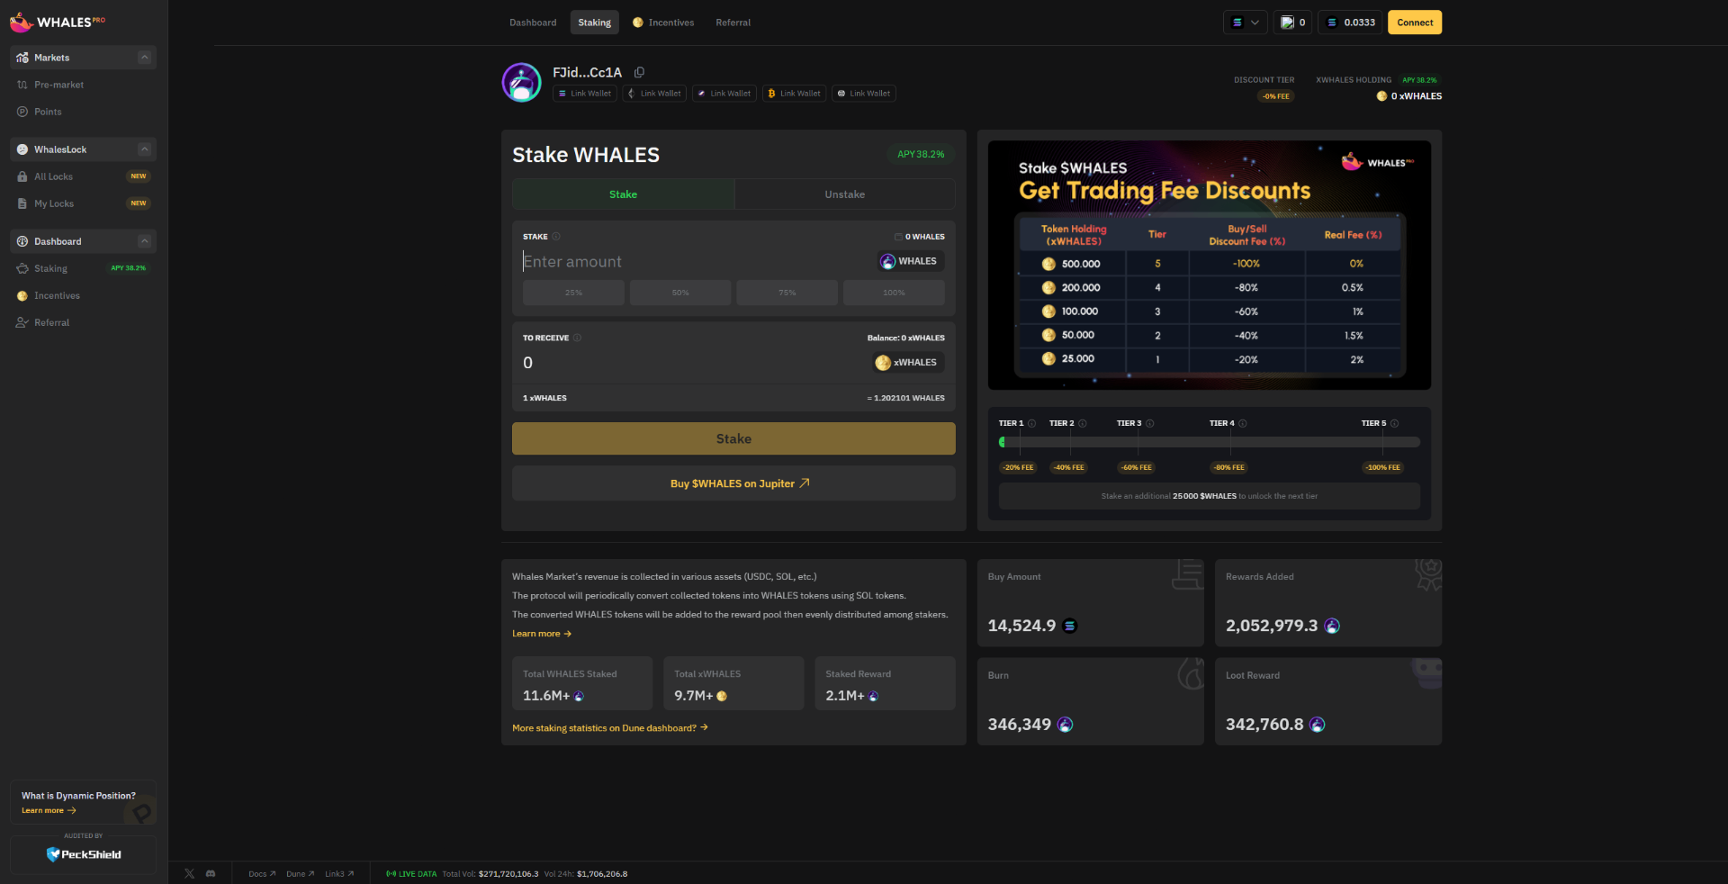Click the Enter amount stake input field
The width and height of the screenshot is (1728, 884).
point(684,261)
